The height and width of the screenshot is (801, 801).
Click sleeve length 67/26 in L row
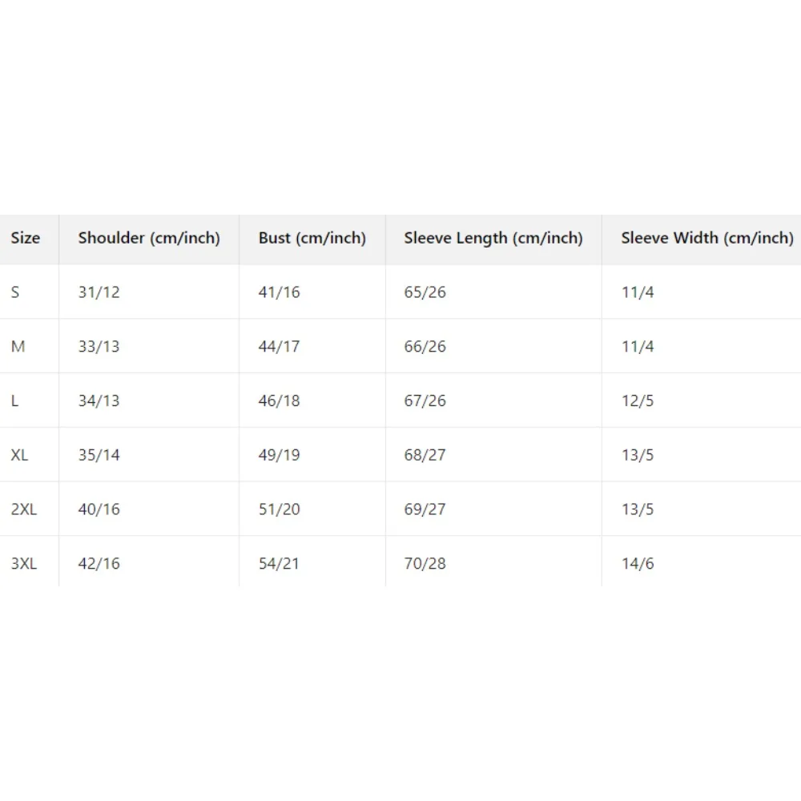click(x=425, y=400)
